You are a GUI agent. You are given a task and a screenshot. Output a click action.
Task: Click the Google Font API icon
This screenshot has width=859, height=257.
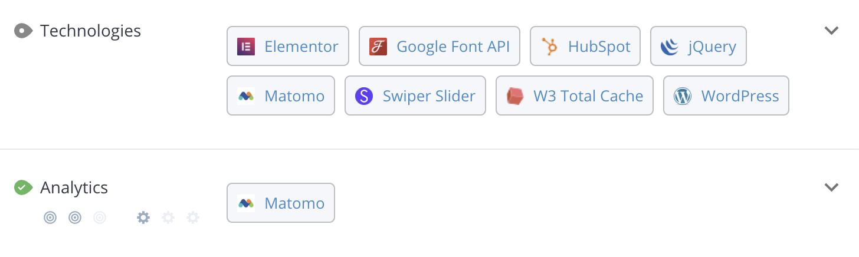378,47
